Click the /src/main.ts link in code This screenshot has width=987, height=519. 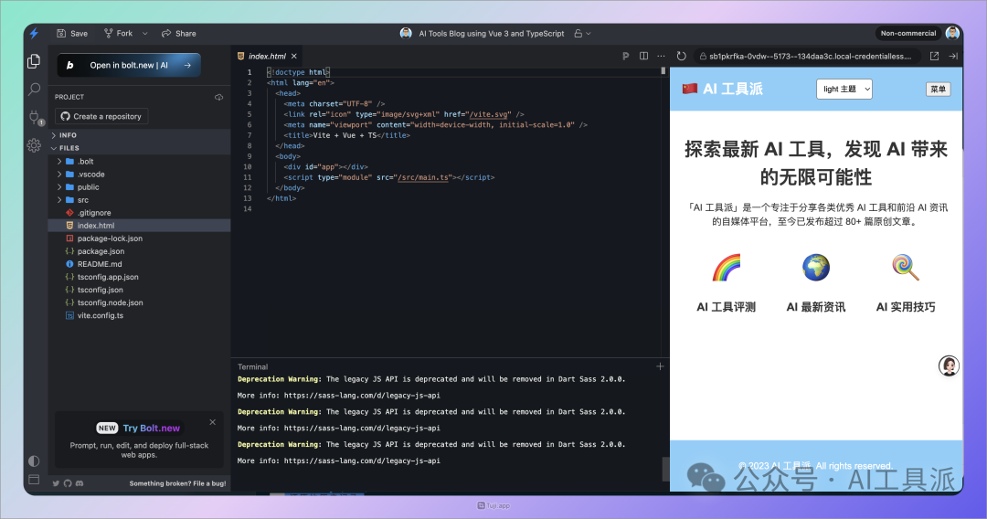point(423,177)
